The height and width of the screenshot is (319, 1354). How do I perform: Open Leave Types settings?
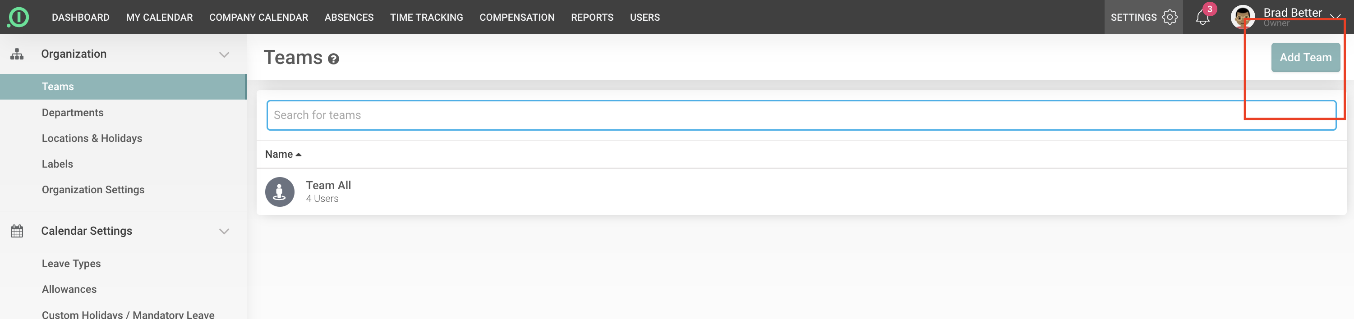[71, 264]
